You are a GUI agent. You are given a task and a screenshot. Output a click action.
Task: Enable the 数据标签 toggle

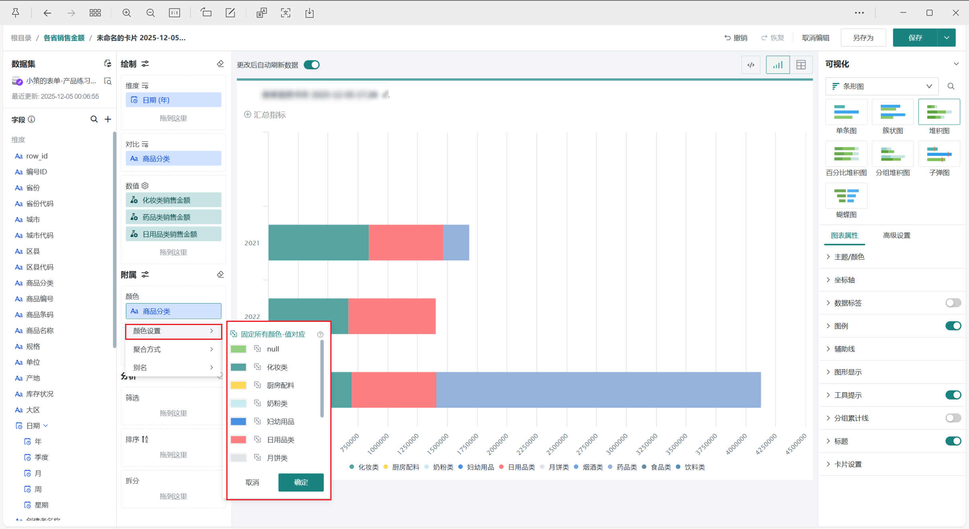tap(953, 303)
